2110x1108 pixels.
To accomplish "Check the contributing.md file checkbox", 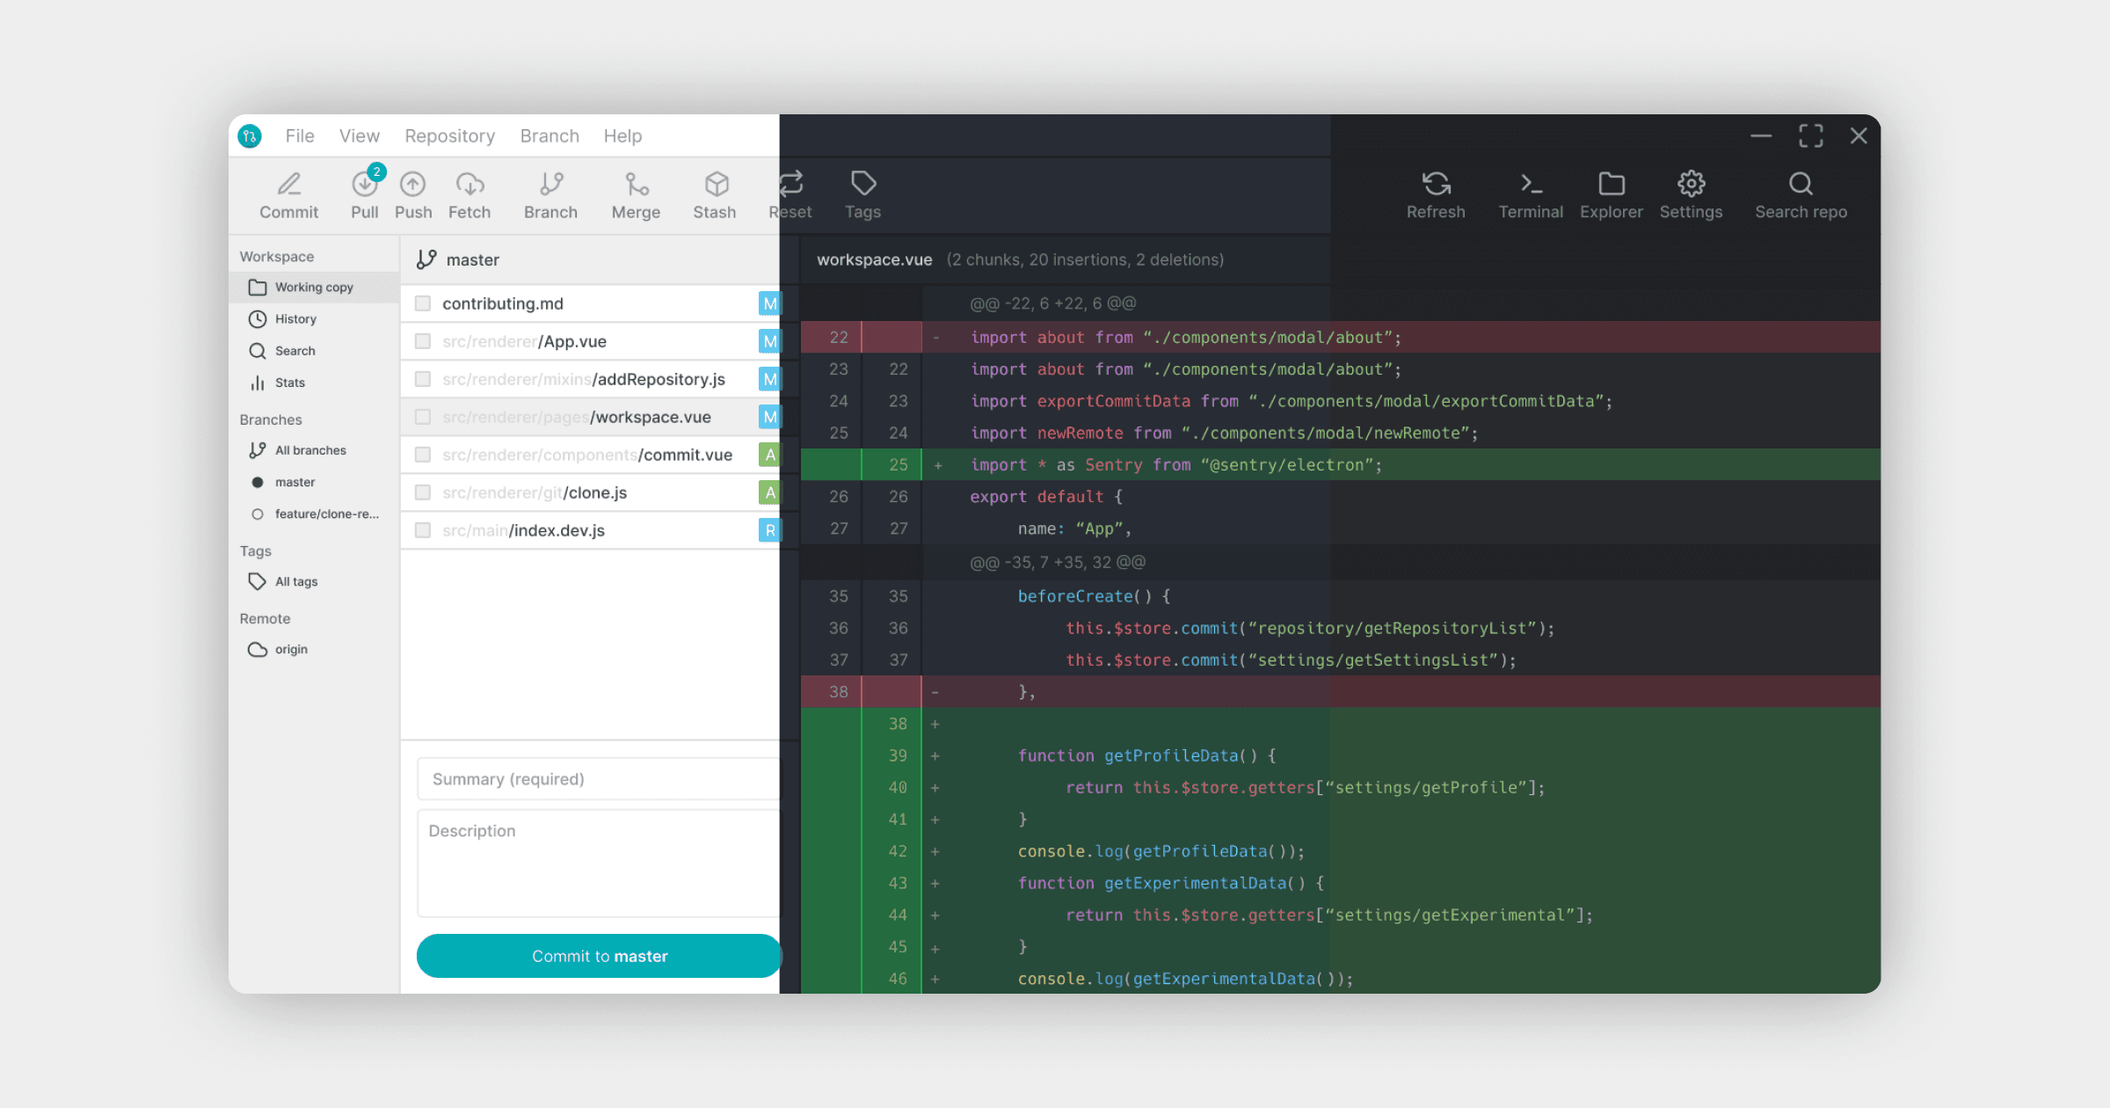I will tap(423, 303).
